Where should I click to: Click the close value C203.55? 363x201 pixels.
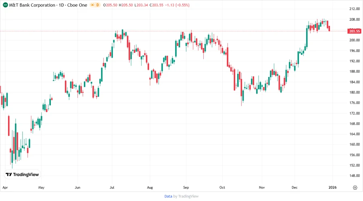[156, 5]
